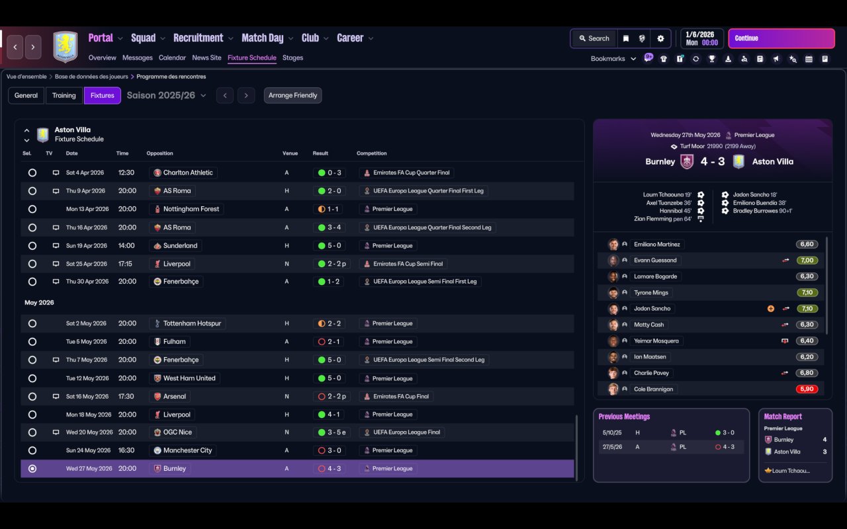Open the people-search scouting bookmark icon

744,59
